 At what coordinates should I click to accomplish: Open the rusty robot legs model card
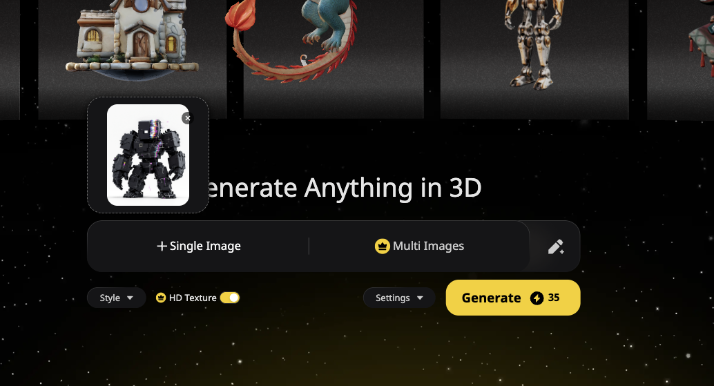[x=534, y=59]
